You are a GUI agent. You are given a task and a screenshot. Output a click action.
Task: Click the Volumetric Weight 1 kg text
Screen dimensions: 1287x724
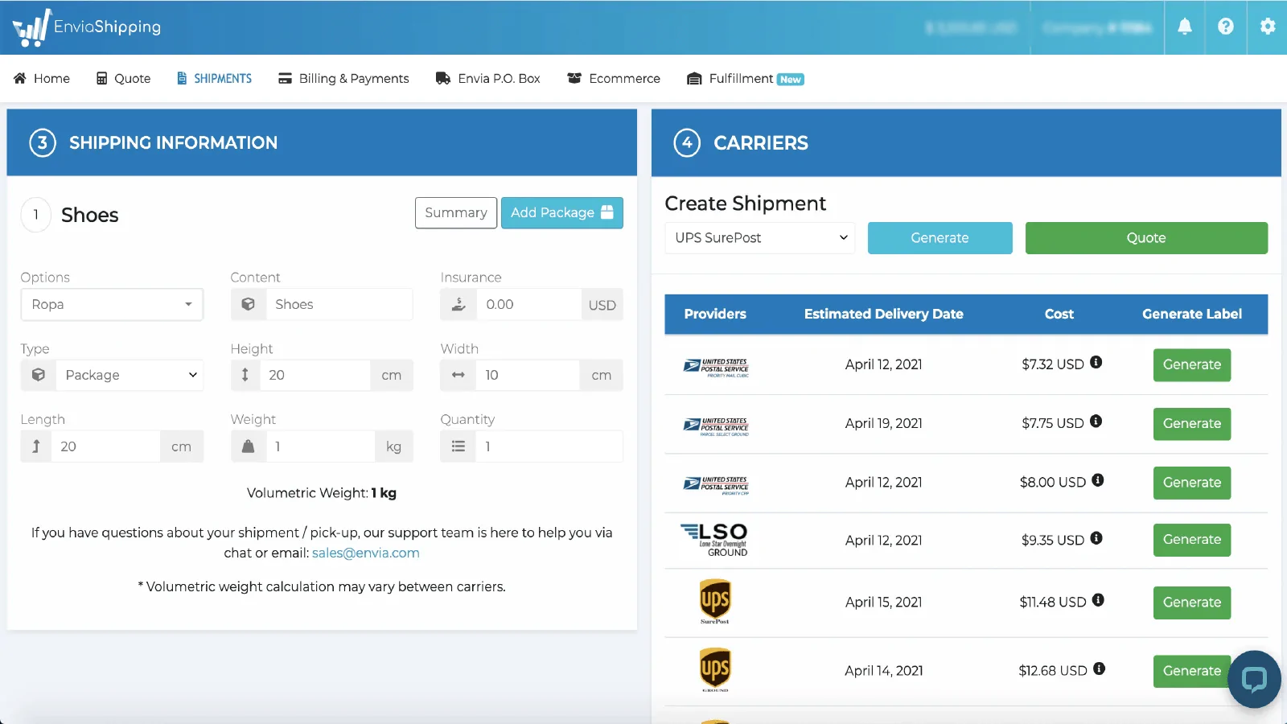coord(322,493)
